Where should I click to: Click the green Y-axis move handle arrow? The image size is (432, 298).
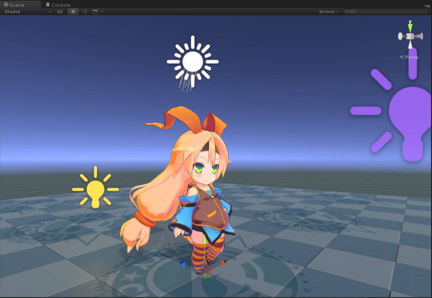coord(204,239)
